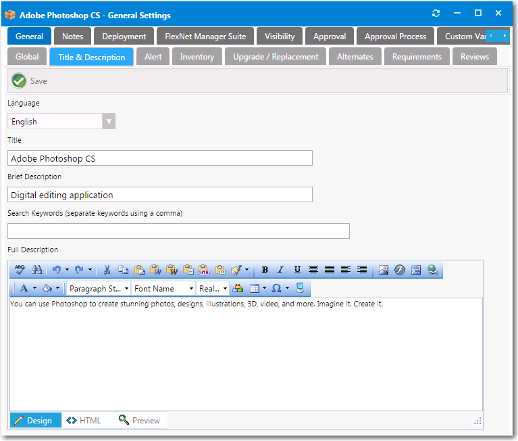Toggle bold formatting
The height and width of the screenshot is (441, 518).
tap(265, 270)
